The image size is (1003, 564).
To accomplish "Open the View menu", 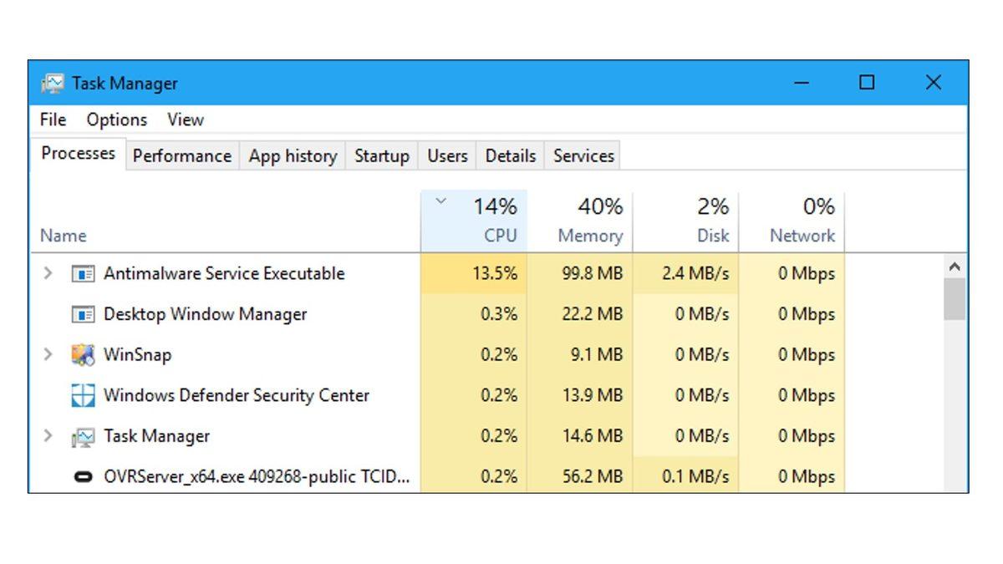I will (185, 119).
